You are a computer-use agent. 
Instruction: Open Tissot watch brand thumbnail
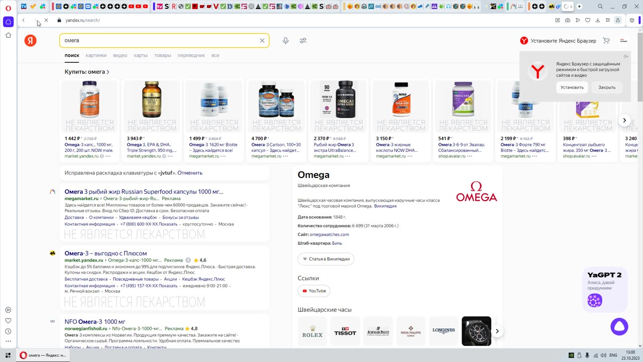pyautogui.click(x=345, y=331)
